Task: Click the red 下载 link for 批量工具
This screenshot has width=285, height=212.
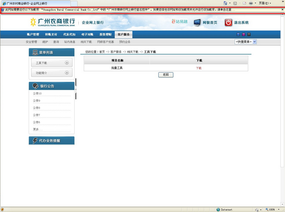Action: [x=198, y=68]
